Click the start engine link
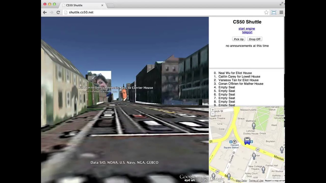 tap(247, 29)
